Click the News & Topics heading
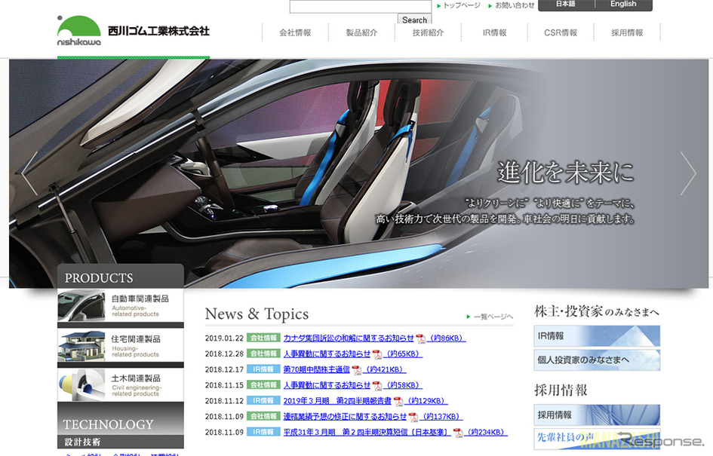 click(257, 314)
